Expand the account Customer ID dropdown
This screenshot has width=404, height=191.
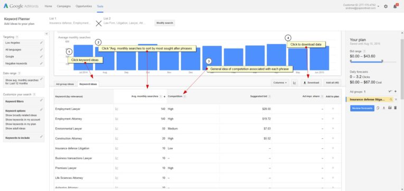coord(378,6)
